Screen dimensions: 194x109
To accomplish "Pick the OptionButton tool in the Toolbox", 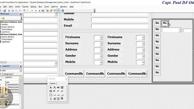I will click(58, 91).
